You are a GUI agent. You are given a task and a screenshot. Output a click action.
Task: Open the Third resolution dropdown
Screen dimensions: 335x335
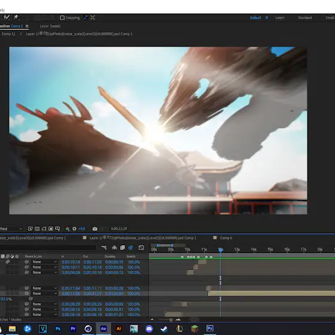tap(11, 229)
